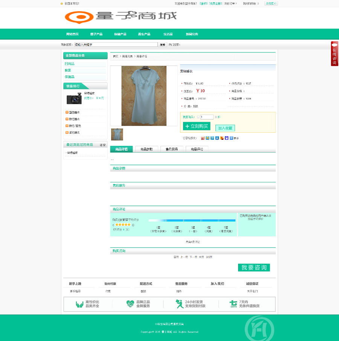Click the 我要咨询 button
The height and width of the screenshot is (341, 339).
[254, 268]
